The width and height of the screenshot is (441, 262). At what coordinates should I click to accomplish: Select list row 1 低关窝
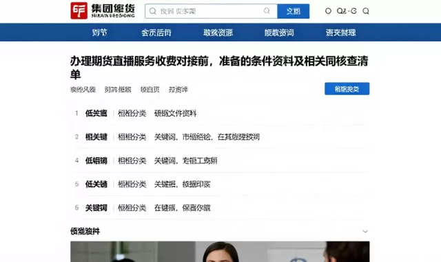pos(219,113)
